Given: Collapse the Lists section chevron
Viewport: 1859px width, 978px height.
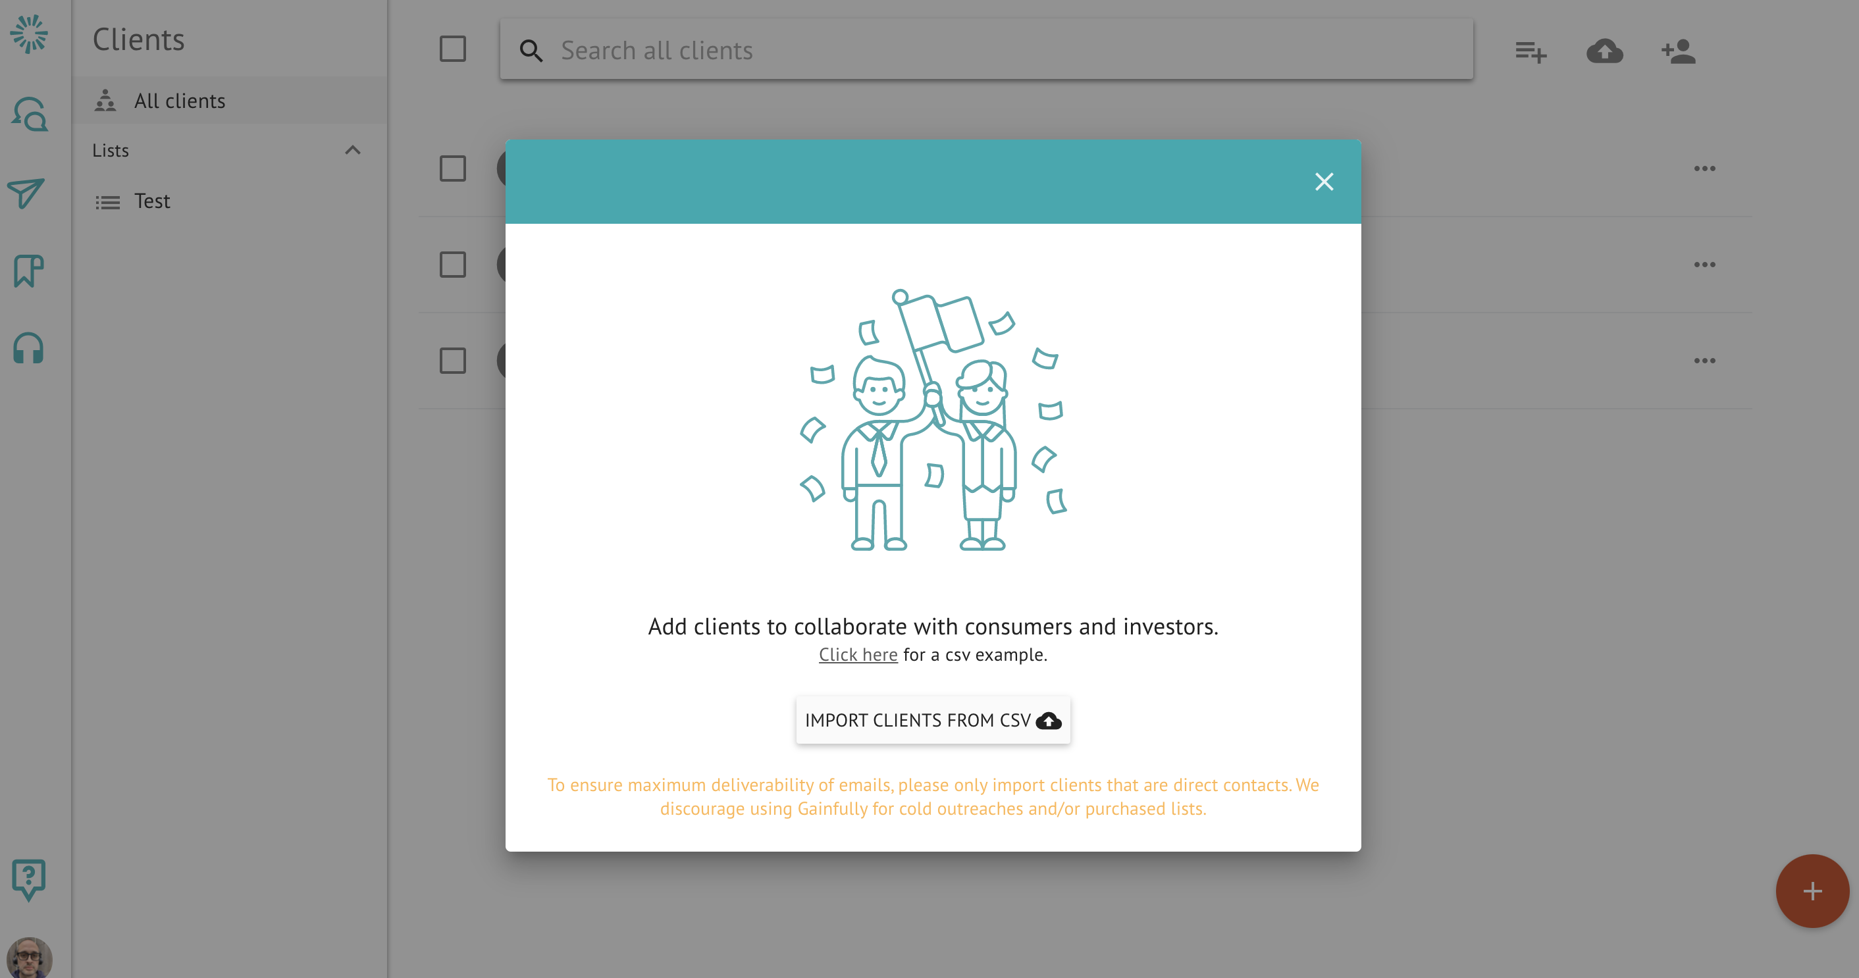Looking at the screenshot, I should (x=352, y=150).
